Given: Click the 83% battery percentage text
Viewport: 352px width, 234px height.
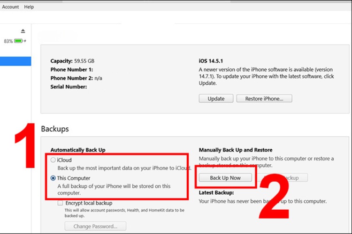Looking at the screenshot, I should (8, 41).
